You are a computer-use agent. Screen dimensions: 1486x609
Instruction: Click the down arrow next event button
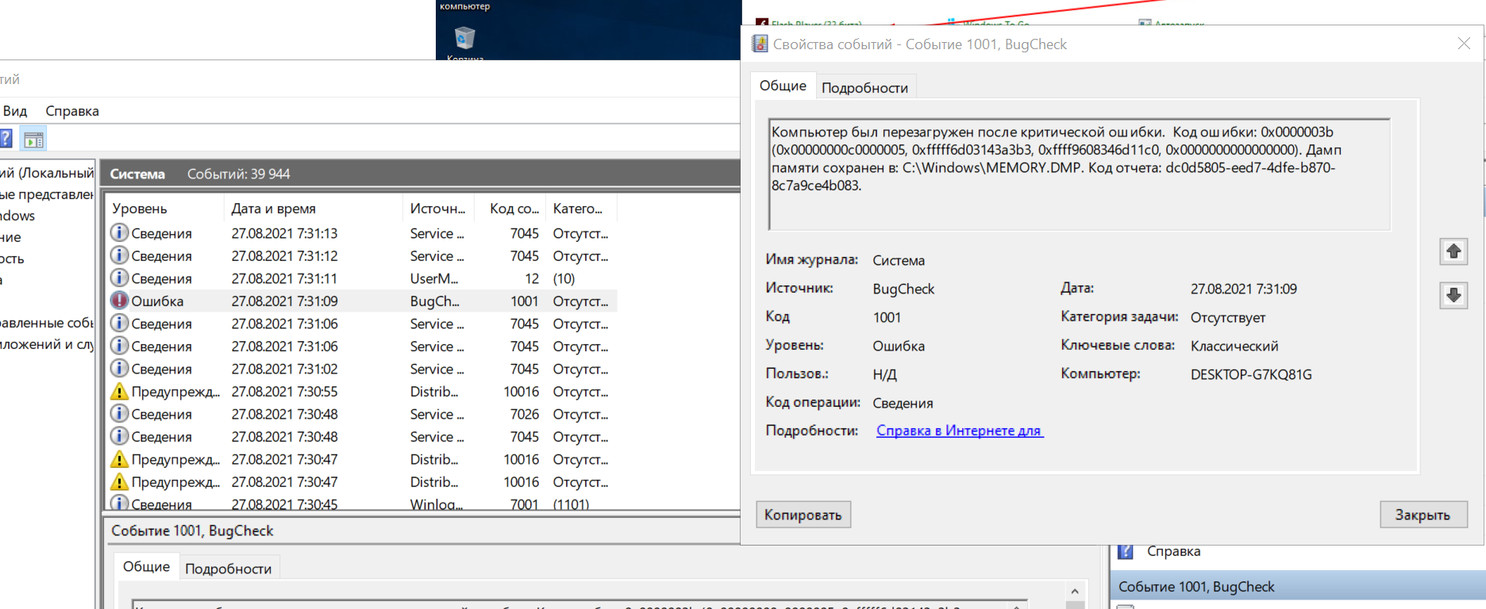pos(1453,295)
